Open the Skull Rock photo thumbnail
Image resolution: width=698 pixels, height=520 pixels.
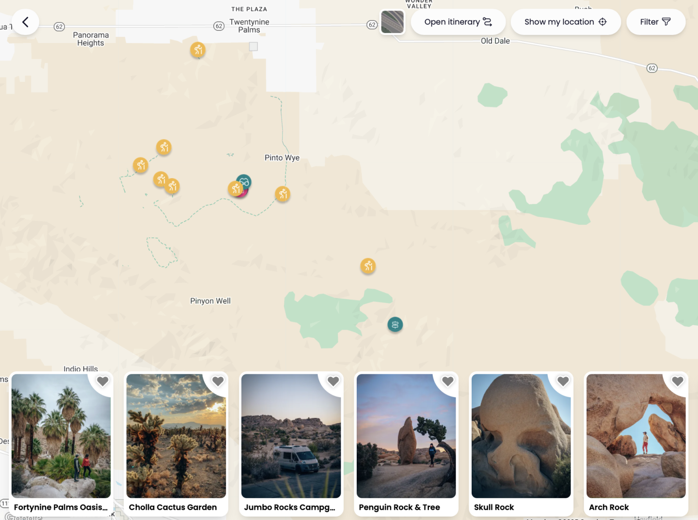click(x=521, y=436)
